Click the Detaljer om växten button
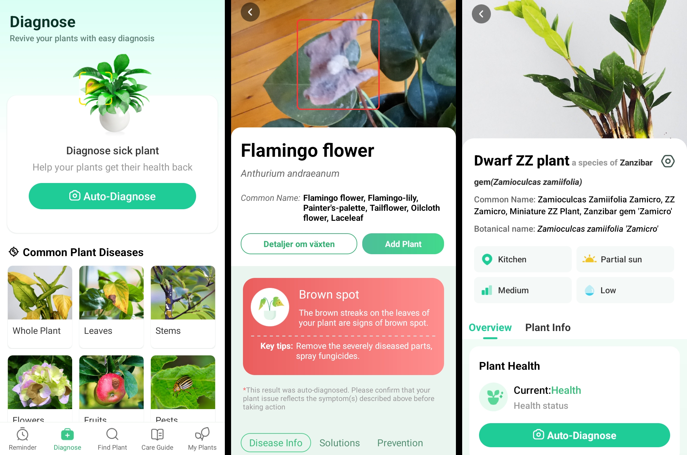 (299, 244)
